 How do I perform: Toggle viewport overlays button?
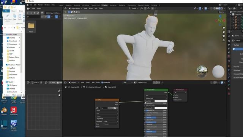click(x=206, y=8)
